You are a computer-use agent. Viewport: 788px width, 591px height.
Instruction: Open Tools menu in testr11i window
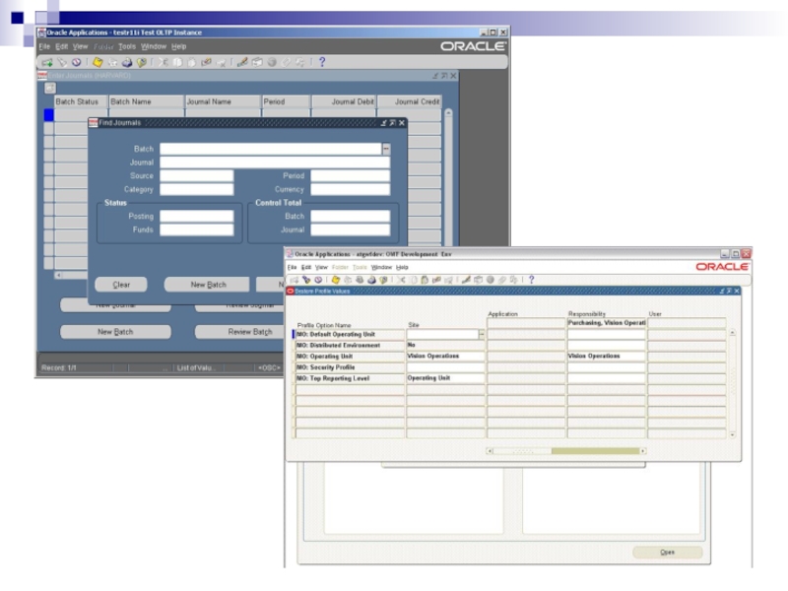(x=127, y=46)
